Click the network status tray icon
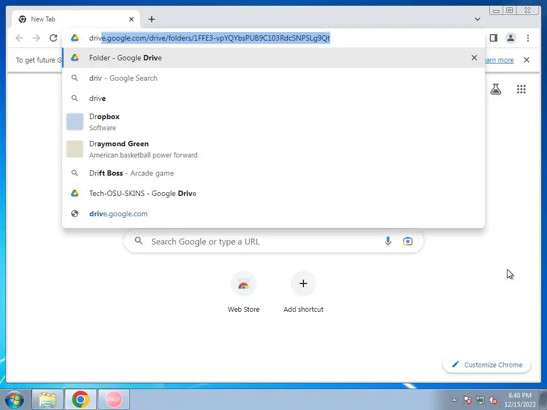The height and width of the screenshot is (410, 547). [480, 400]
